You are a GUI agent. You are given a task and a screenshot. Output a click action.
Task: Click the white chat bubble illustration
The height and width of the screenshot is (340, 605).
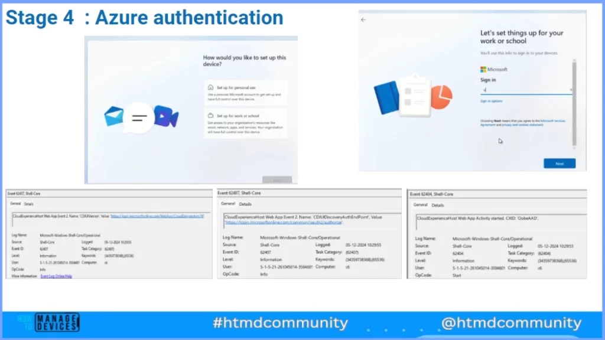click(139, 117)
